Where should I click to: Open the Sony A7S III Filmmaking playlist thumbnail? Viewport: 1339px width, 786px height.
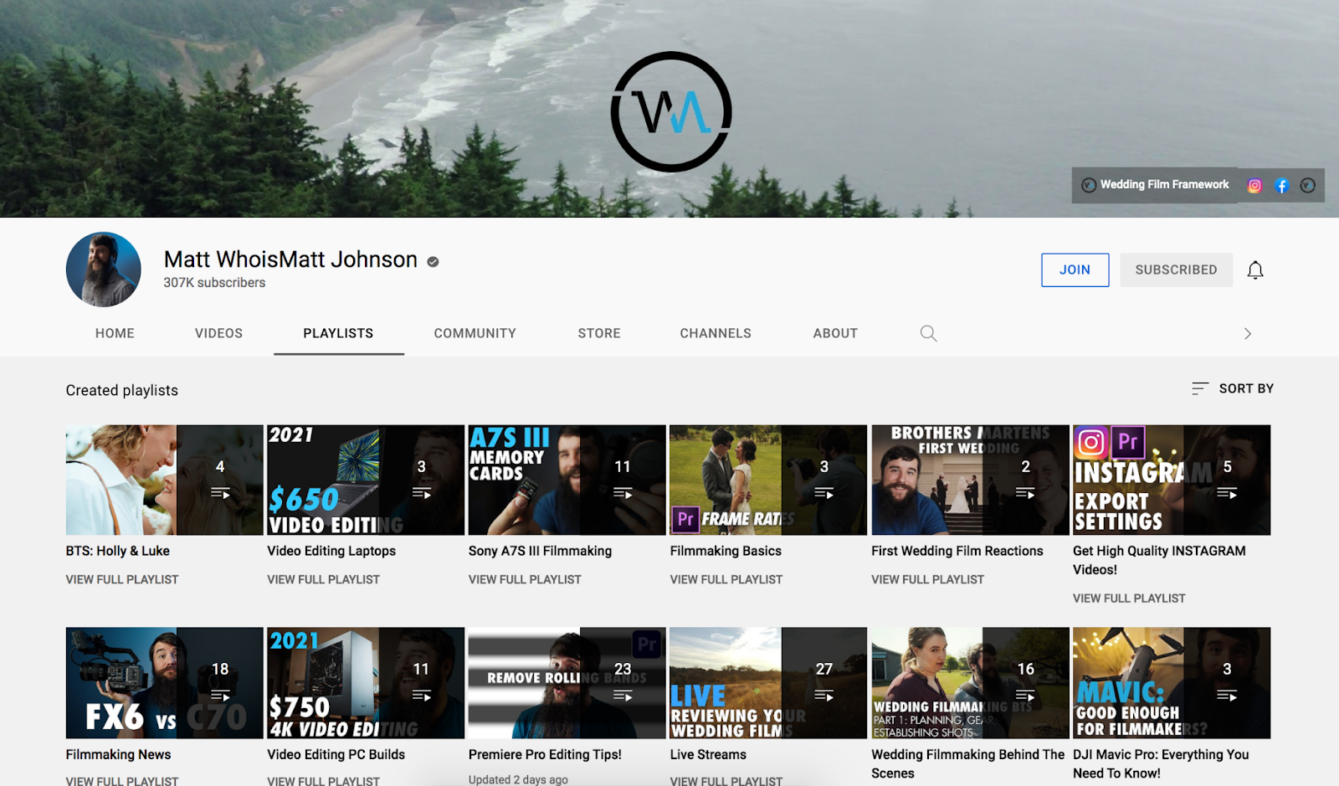pyautogui.click(x=567, y=480)
